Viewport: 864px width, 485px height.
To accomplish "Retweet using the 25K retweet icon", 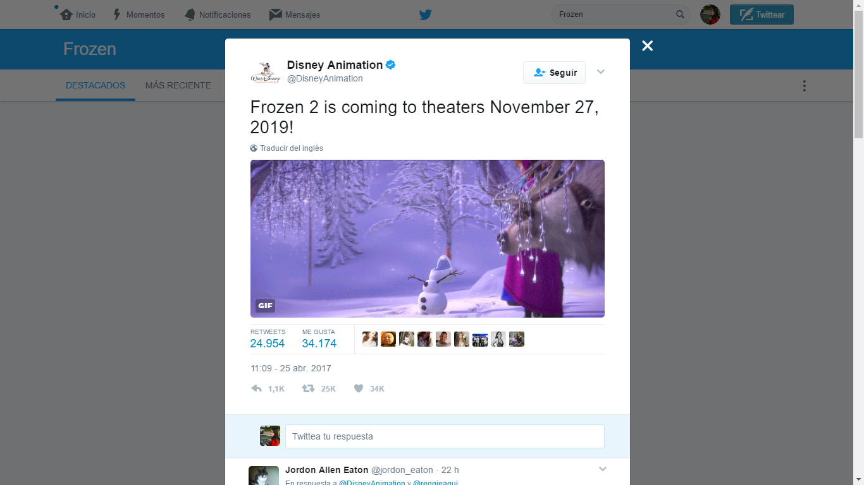I will point(308,388).
